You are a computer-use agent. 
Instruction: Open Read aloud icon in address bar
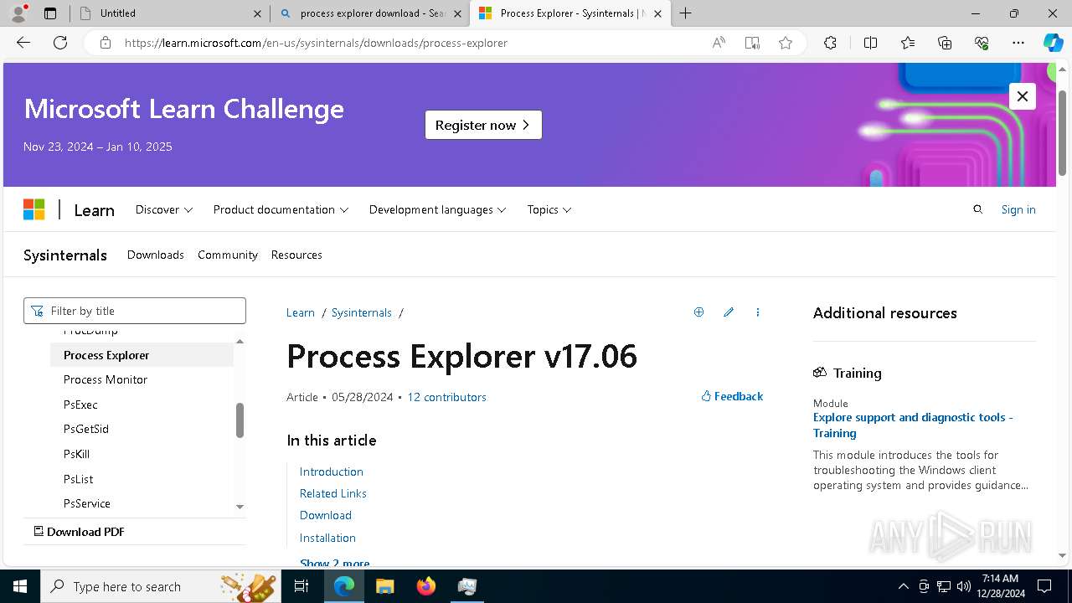coord(719,43)
